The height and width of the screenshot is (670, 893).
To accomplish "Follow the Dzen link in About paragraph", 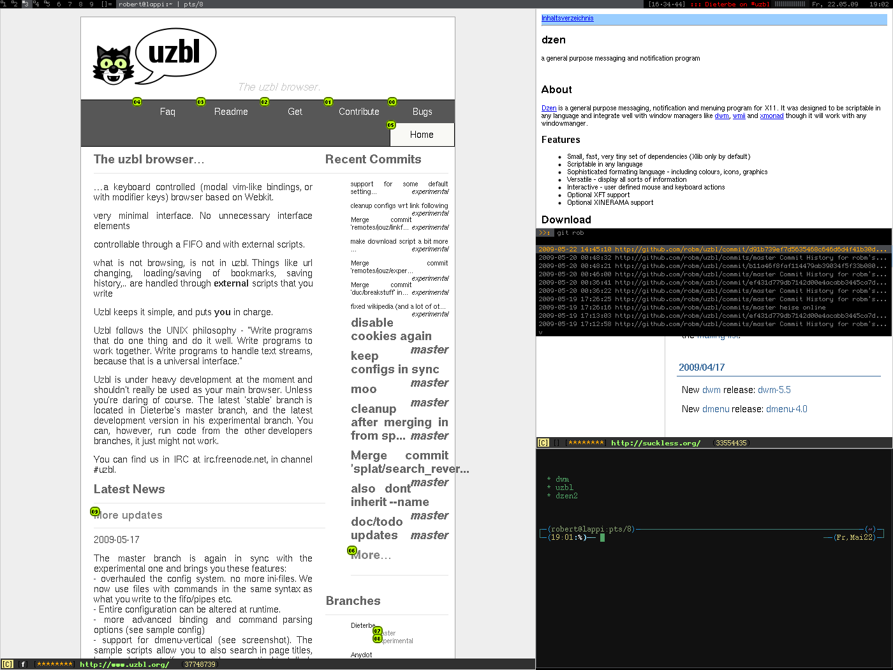I will tap(549, 108).
